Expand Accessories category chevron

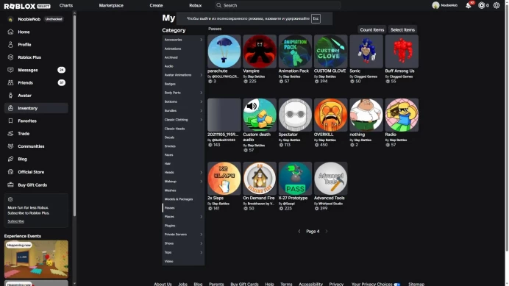pos(202,40)
